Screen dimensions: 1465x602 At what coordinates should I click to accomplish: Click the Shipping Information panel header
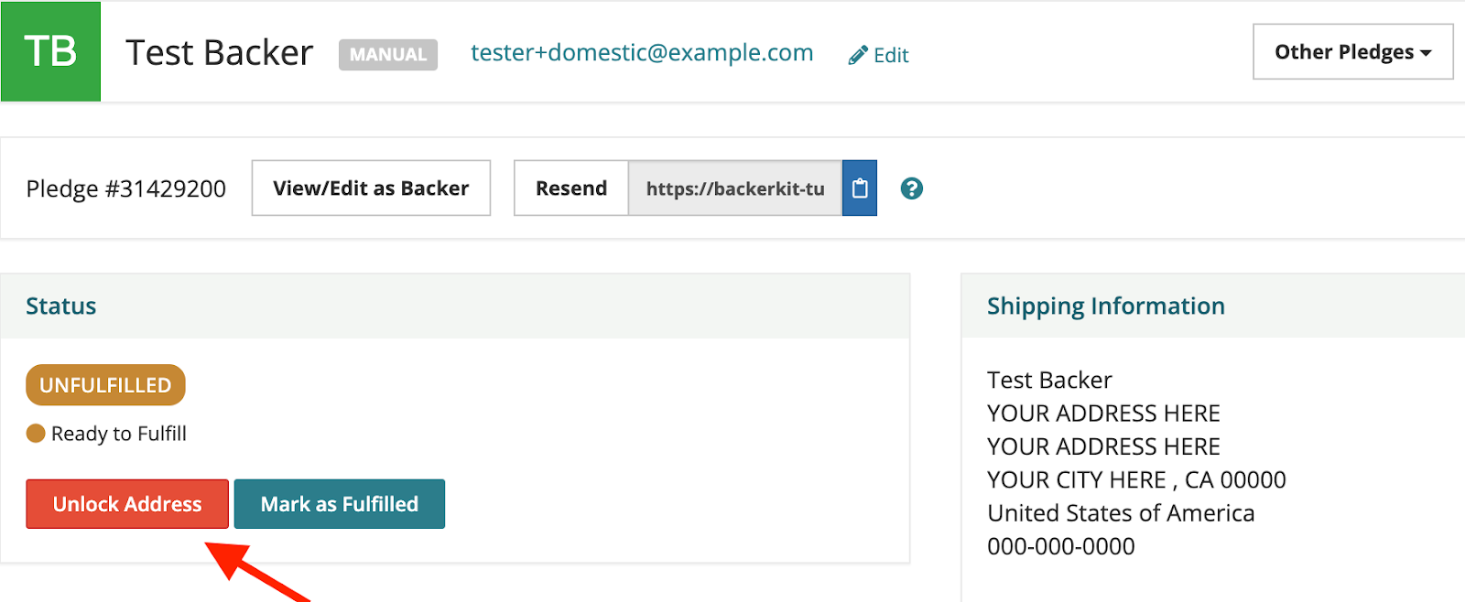[1213, 306]
